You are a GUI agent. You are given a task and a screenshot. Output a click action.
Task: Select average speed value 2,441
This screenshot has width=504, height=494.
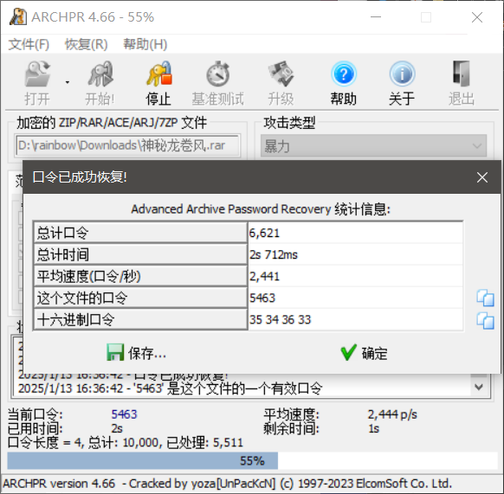(x=356, y=276)
